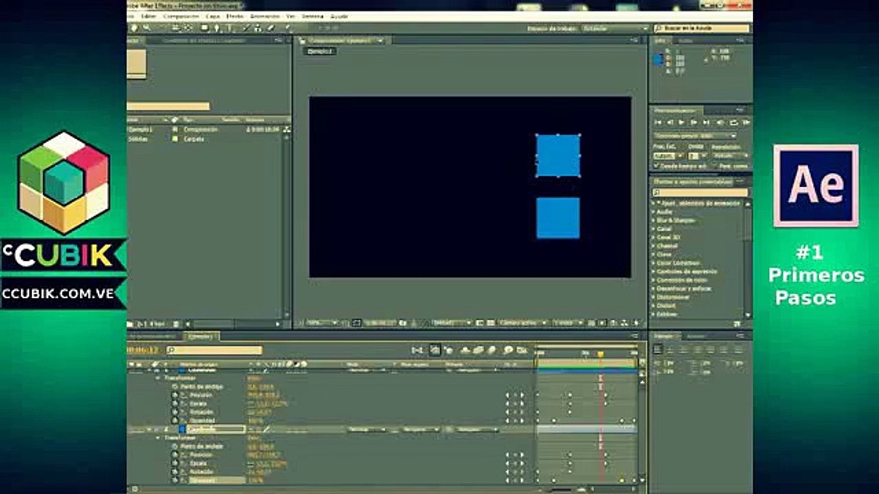Expand the Canal 3D effects category
Screen dimensions: 879x494
point(654,237)
